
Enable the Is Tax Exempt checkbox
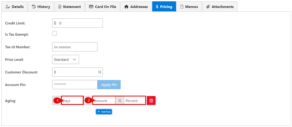coord(55,34)
